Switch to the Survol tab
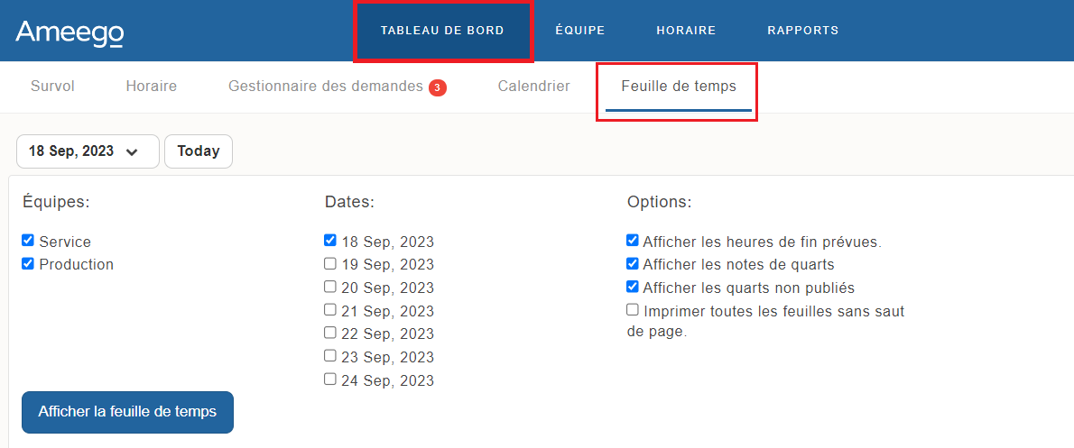 [52, 87]
